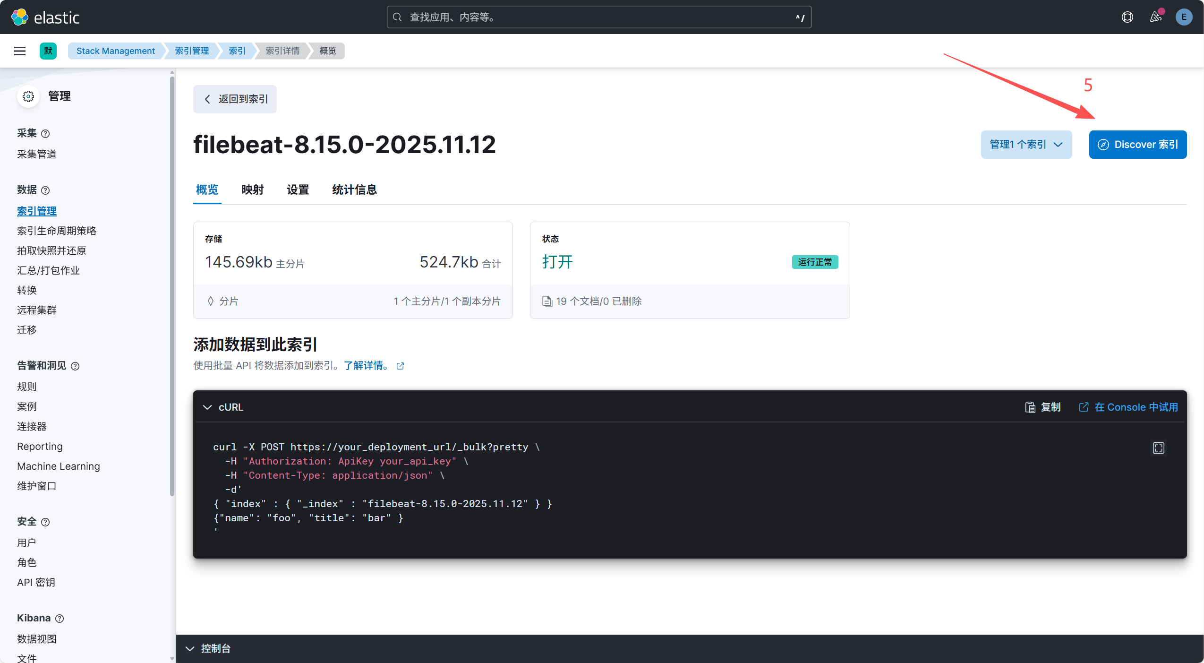Click the help icon beside Kibana heading
This screenshot has height=663, width=1204.
pos(60,619)
